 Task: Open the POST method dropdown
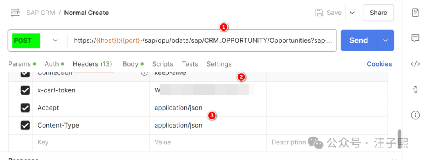coord(55,40)
